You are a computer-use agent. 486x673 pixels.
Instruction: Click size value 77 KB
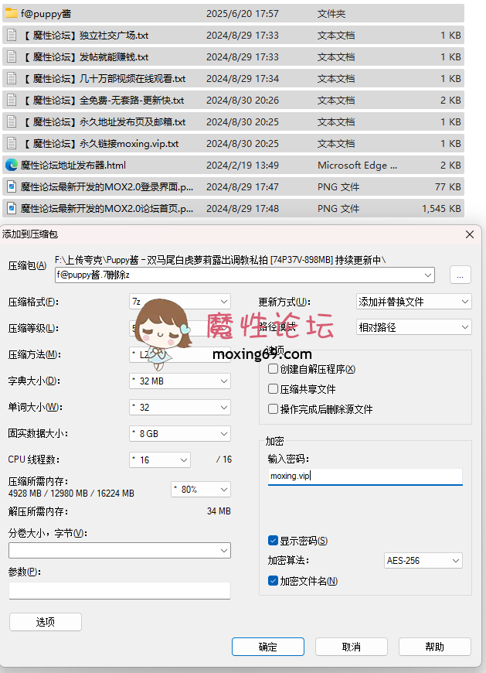coord(448,187)
